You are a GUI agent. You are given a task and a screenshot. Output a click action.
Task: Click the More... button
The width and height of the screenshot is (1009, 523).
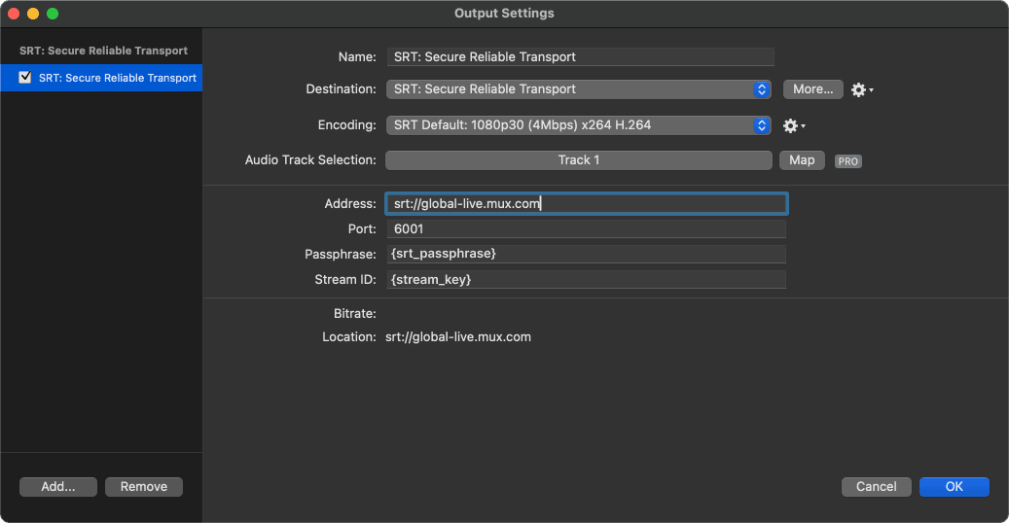(x=812, y=89)
